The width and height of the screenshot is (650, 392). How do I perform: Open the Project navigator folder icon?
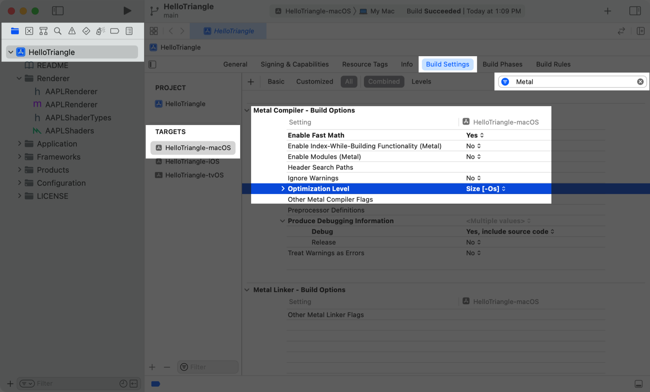[15, 31]
